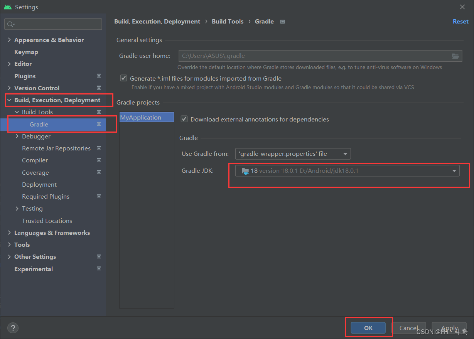Expand the Debugger node
Screen dimensions: 474x339
[x=17, y=136]
